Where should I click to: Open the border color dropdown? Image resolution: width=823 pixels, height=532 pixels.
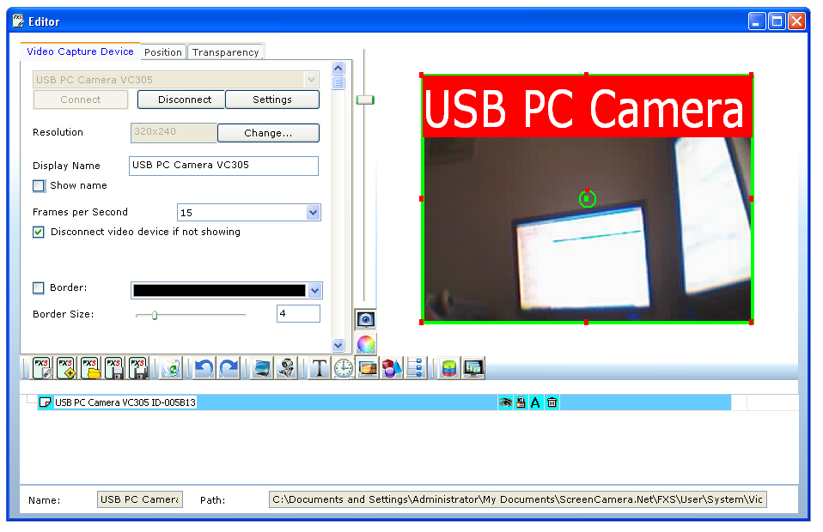[x=313, y=290]
